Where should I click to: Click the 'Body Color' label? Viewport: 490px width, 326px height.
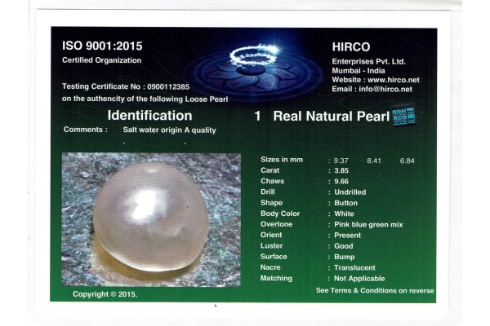(x=280, y=214)
